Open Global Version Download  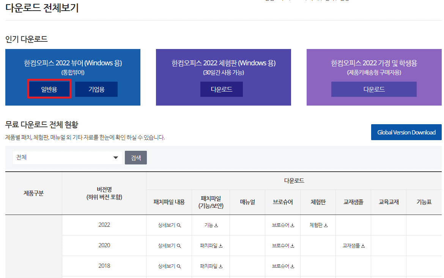(406, 132)
